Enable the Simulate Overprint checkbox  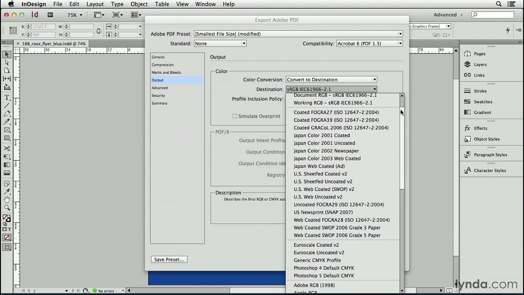pos(235,116)
